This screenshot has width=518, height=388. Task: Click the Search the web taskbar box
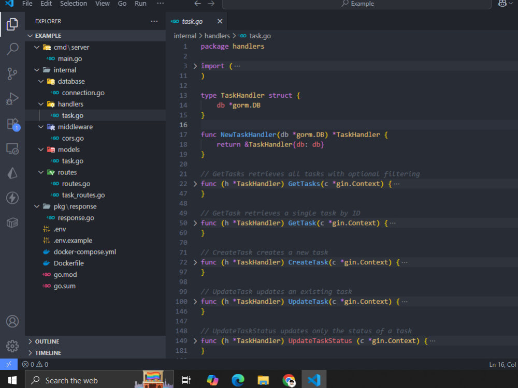(99, 380)
